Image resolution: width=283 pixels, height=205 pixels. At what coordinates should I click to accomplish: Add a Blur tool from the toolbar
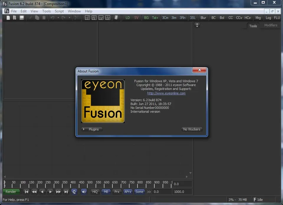203,18
